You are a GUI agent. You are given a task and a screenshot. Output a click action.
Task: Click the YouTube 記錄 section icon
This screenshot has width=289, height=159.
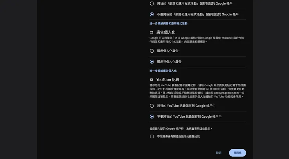click(151, 79)
